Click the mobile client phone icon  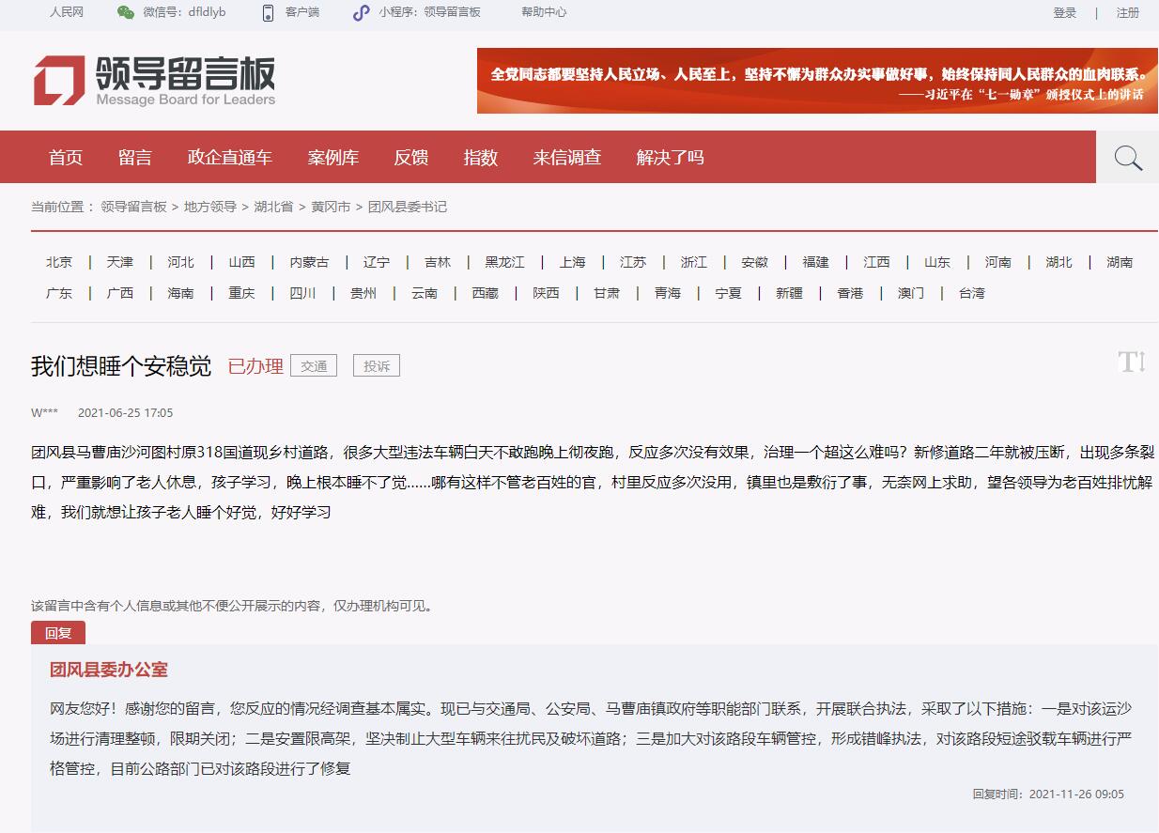point(268,12)
